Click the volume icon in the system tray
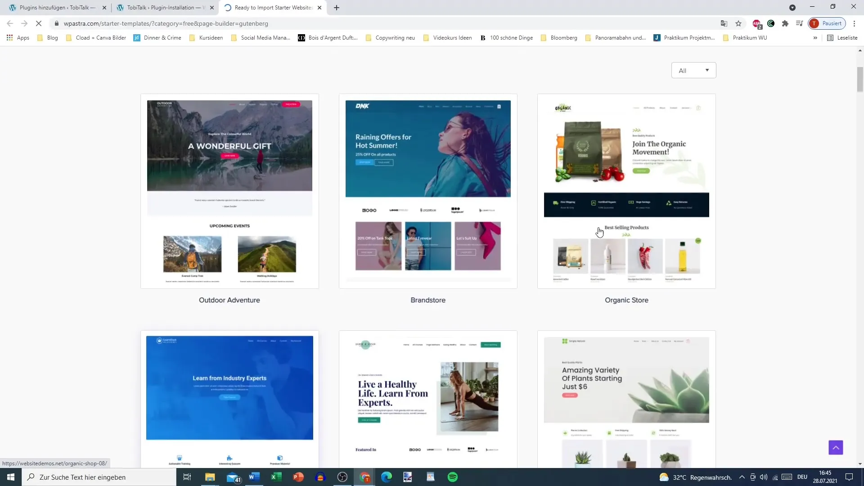This screenshot has width=864, height=486. coord(764,477)
